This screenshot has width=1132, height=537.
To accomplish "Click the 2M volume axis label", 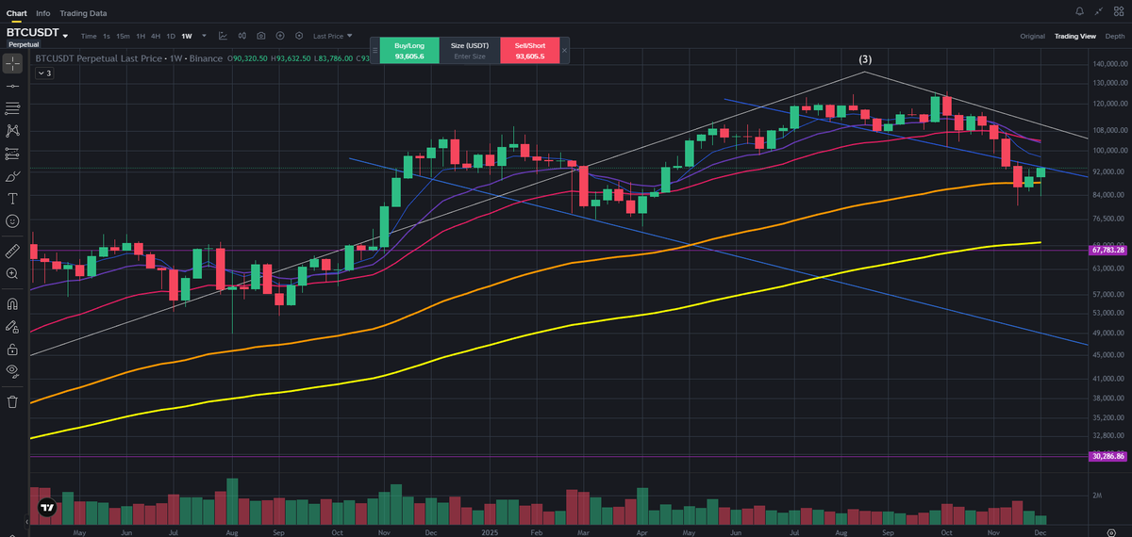I will coord(1097,495).
